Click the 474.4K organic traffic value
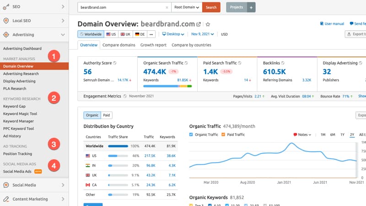 click(155, 72)
